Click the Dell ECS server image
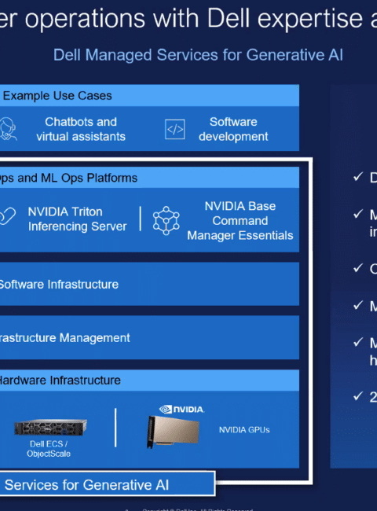This screenshot has width=377, height=511. tap(51, 427)
